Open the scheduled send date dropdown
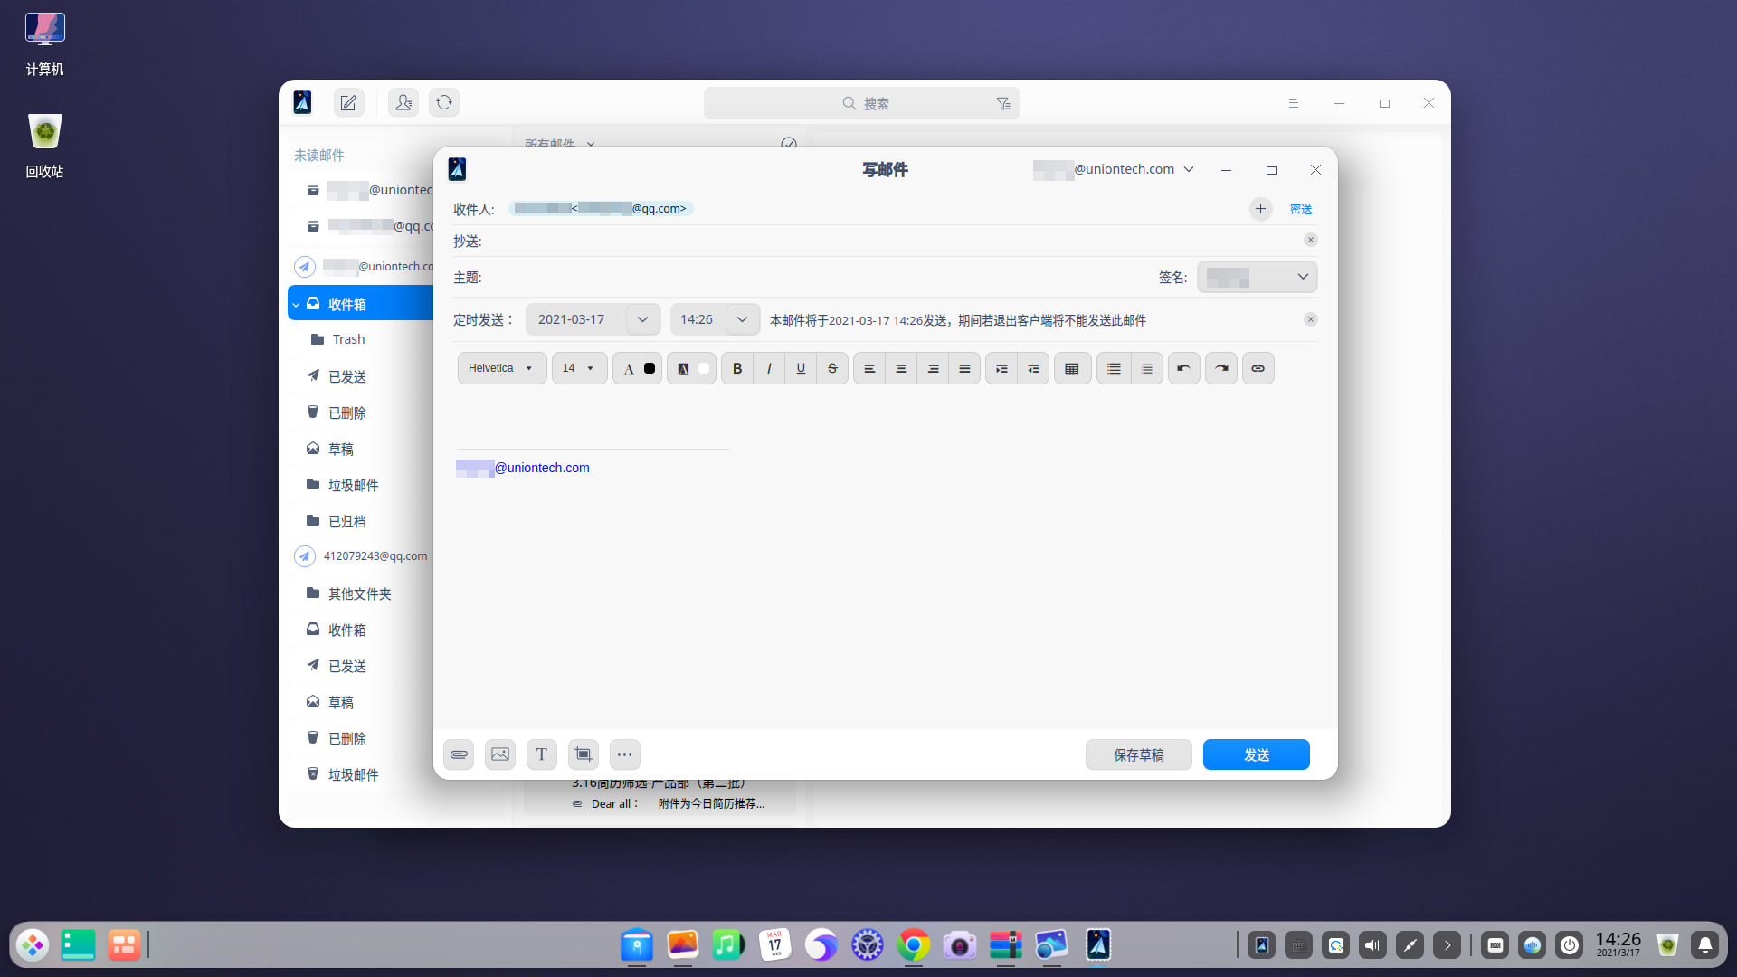1737x977 pixels. click(642, 319)
